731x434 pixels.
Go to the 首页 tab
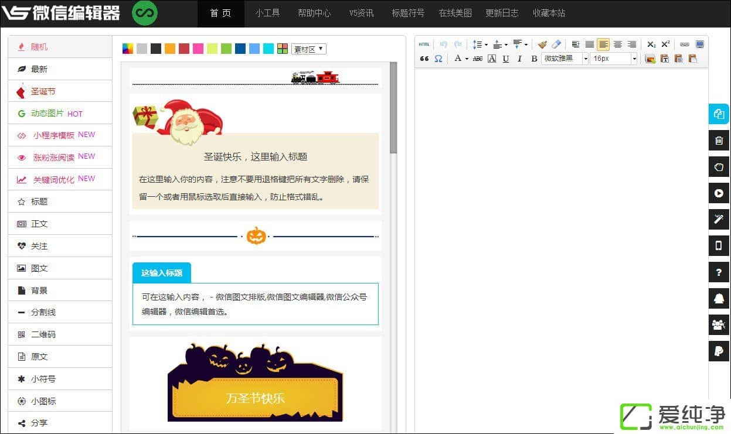pos(220,13)
